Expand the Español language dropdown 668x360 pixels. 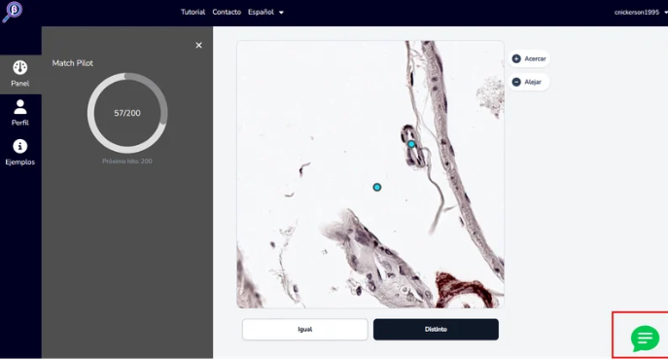point(265,12)
